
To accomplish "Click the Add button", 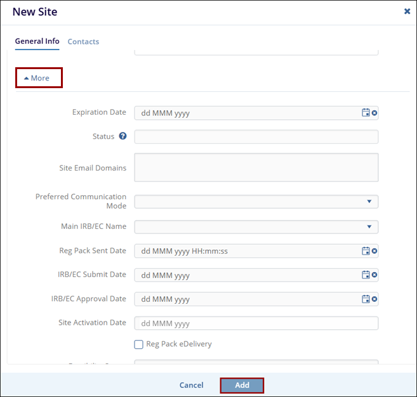I will coord(242,385).
